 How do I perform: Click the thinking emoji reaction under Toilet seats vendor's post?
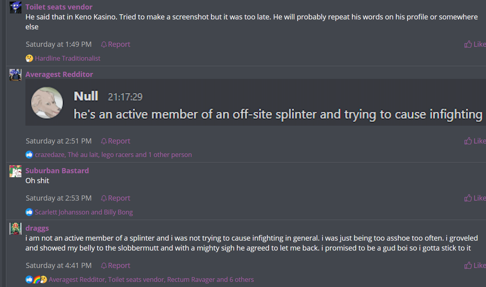pos(29,58)
